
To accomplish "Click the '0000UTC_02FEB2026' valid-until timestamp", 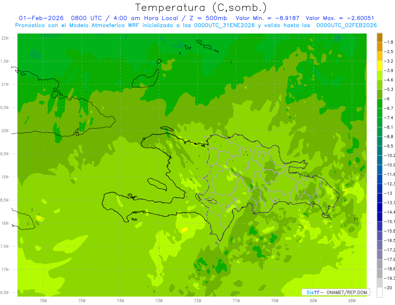I will (x=346, y=25).
